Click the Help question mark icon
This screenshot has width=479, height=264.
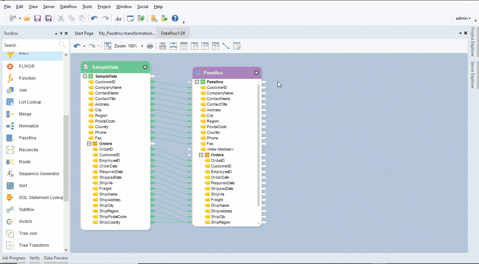[175, 19]
